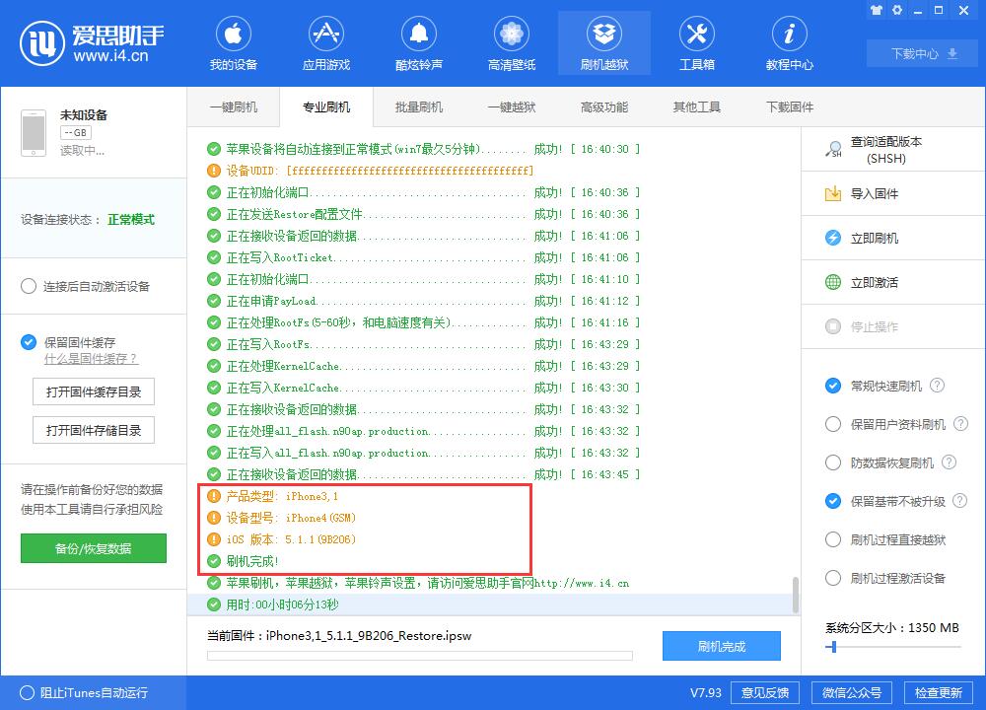The image size is (986, 710).
Task: Click green 备份/恢复数据 button
Action: point(93,548)
